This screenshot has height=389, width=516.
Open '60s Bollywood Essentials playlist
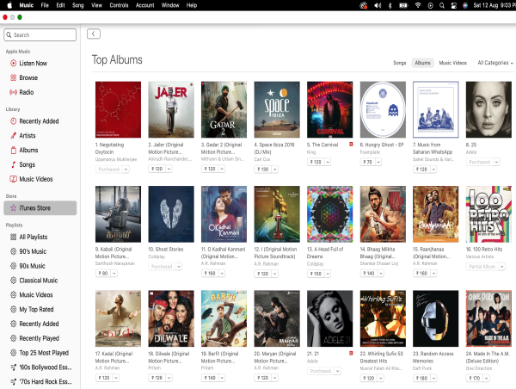[x=40, y=367]
